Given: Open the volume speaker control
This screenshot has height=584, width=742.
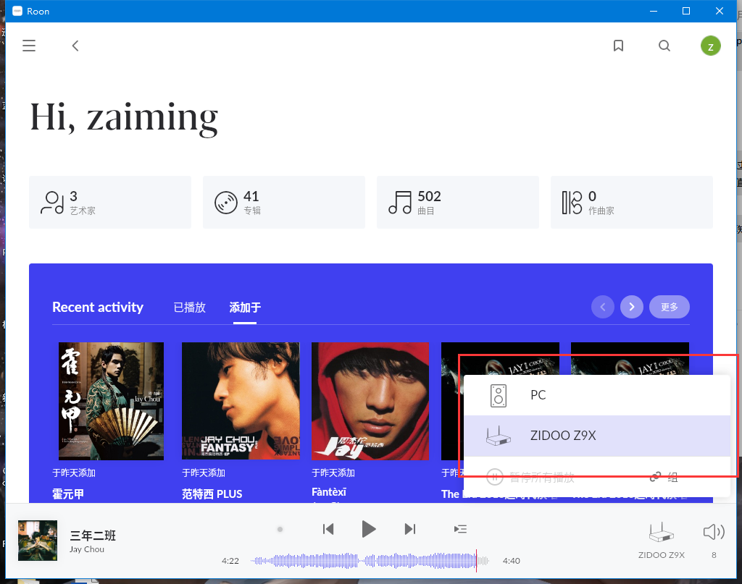Looking at the screenshot, I should pyautogui.click(x=713, y=533).
